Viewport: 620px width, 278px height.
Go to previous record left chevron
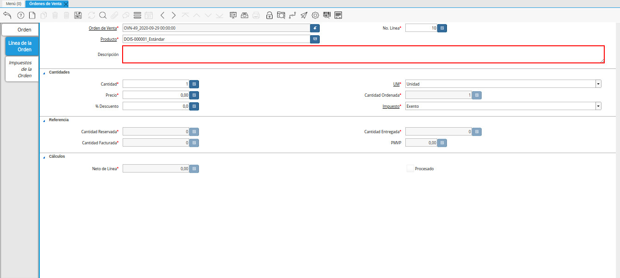162,15
